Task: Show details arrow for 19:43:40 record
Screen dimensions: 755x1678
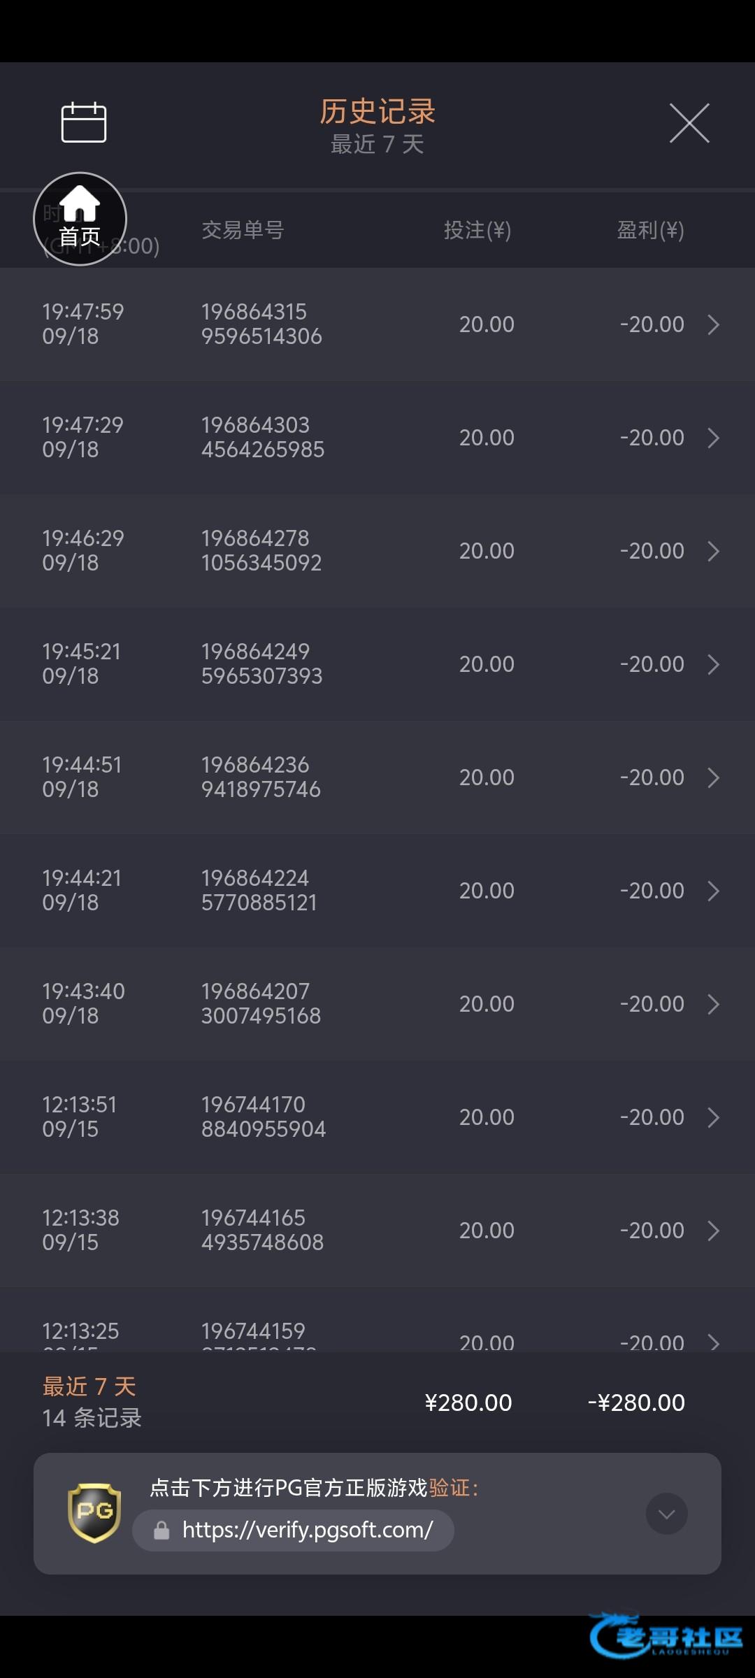Action: coord(713,1004)
